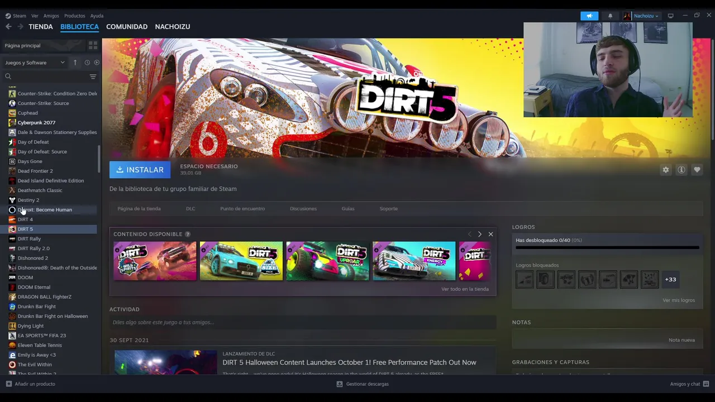Click the activity comment input field
This screenshot has height=402, width=715.
(303, 322)
